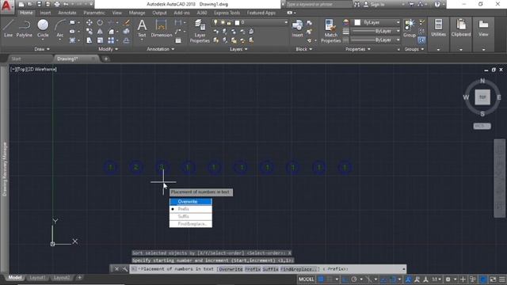Expand the Groups panel
The height and width of the screenshot is (285, 507).
414,49
